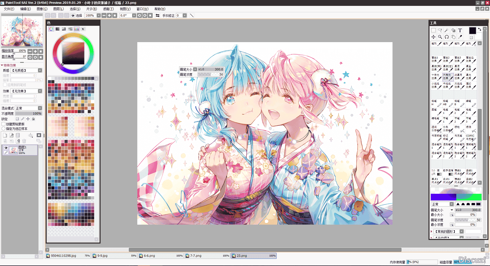Toggle lock pixel transparency button
The image size is (490, 266).
[x=17, y=119]
